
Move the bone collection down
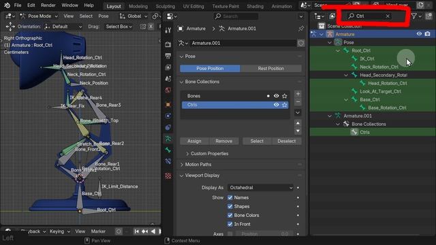pyautogui.click(x=298, y=131)
